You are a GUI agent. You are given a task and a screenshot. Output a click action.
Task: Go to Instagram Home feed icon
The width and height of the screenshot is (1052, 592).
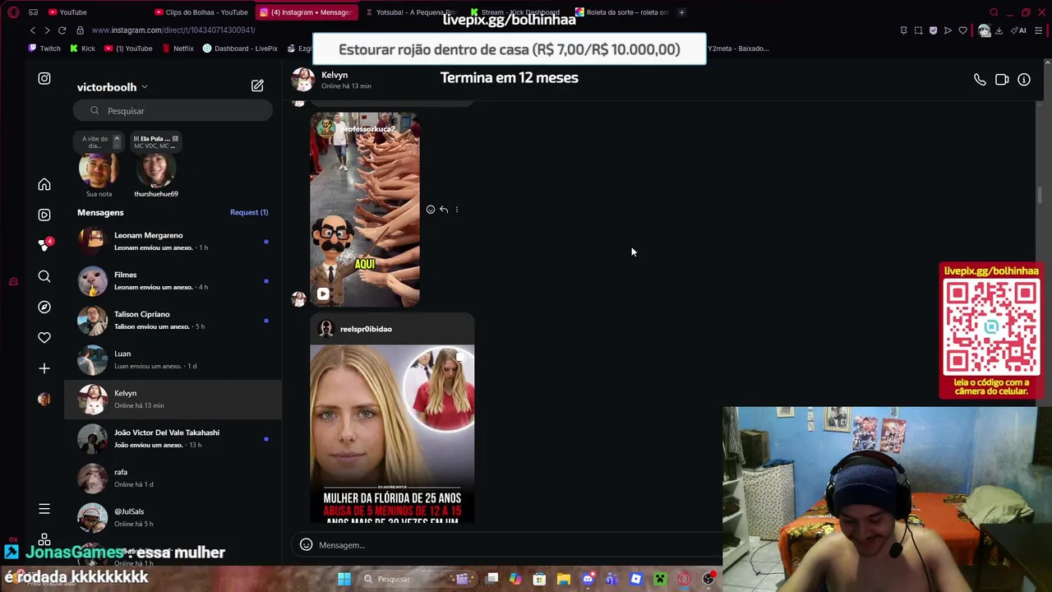pos(44,185)
